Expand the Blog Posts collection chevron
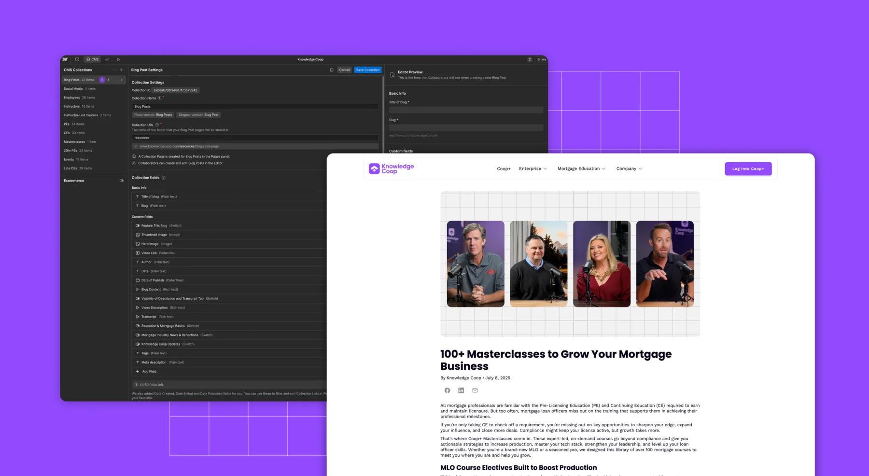The height and width of the screenshot is (476, 869). pyautogui.click(x=122, y=80)
